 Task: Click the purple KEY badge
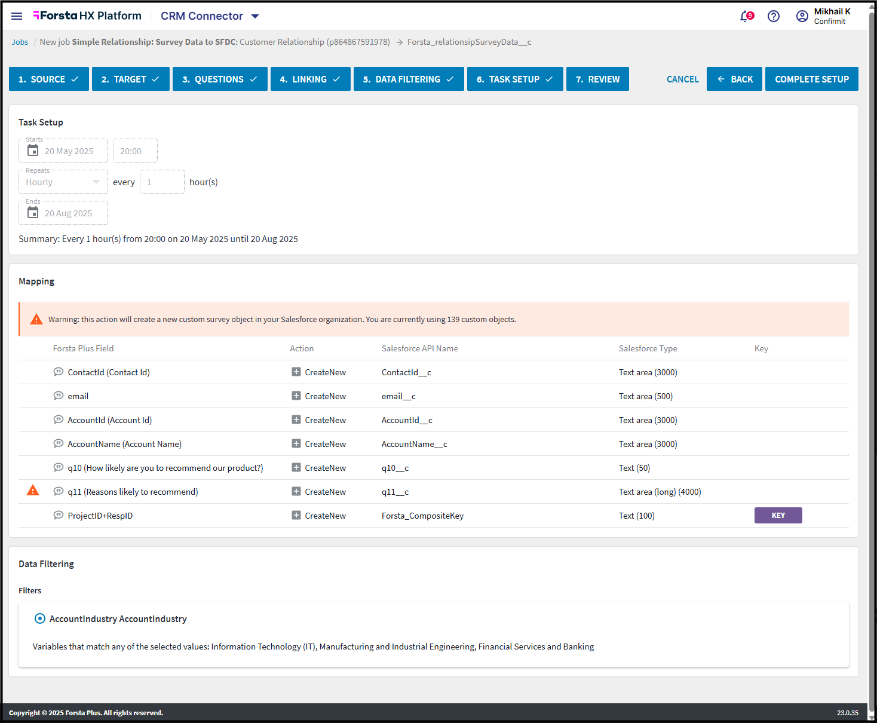[778, 515]
